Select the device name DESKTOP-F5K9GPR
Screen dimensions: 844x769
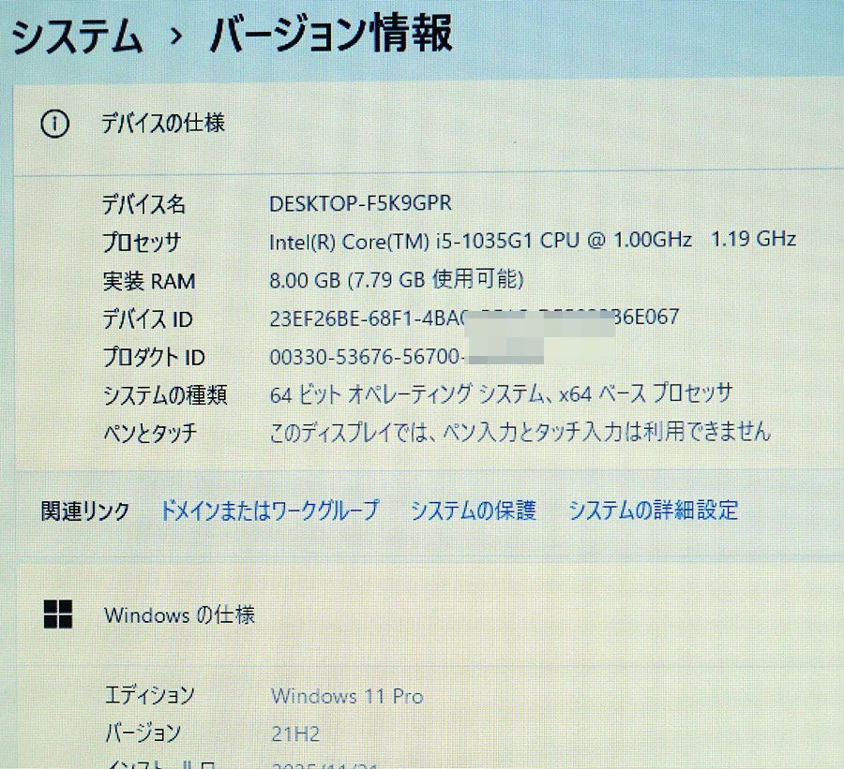click(x=360, y=203)
